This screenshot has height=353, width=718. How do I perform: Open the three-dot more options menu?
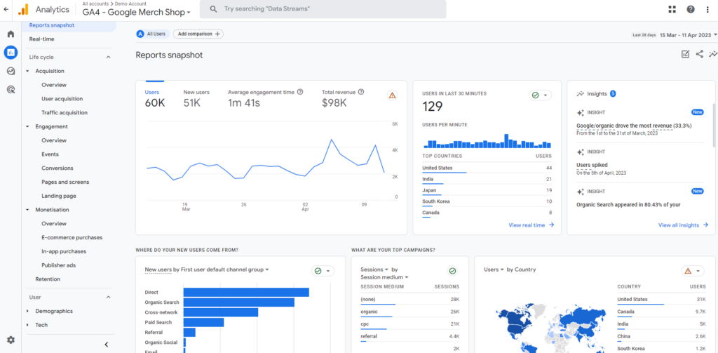[708, 10]
